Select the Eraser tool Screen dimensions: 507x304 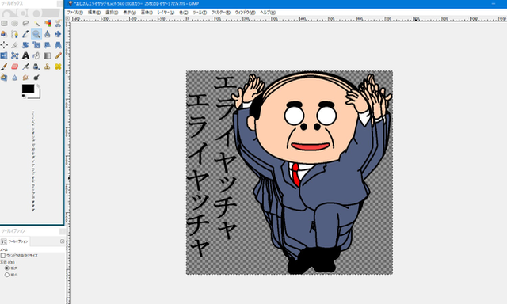click(x=14, y=66)
